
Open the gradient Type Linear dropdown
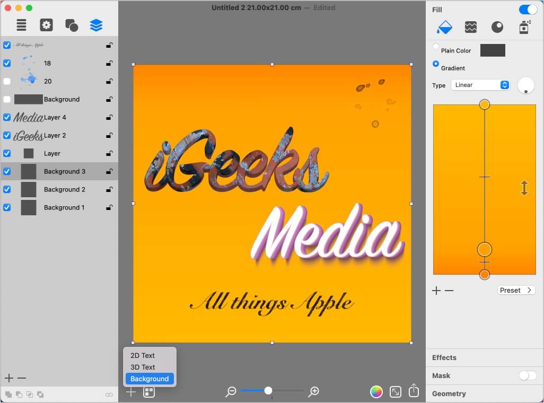click(x=480, y=85)
